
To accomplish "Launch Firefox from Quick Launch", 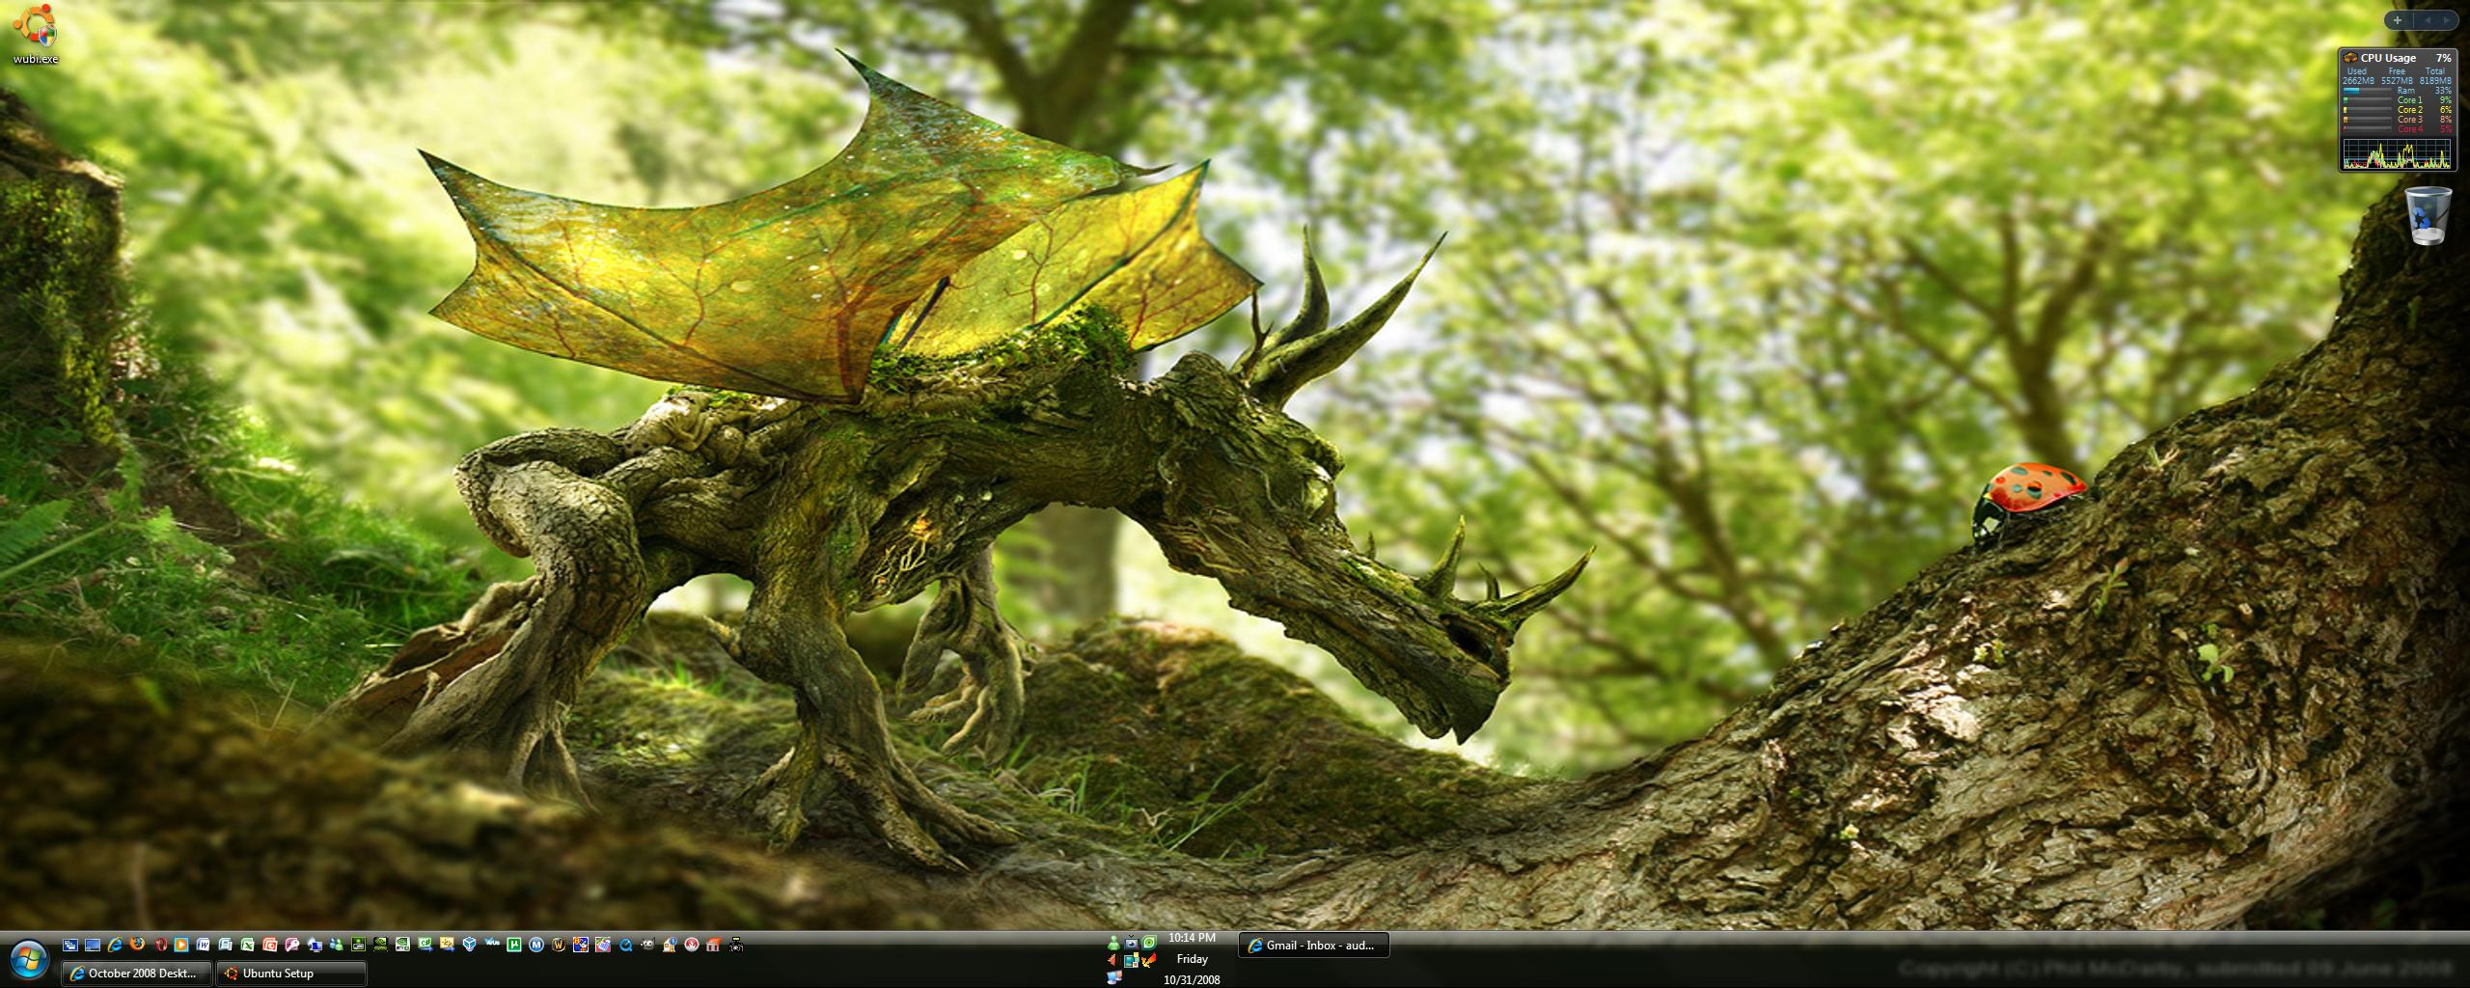I will (137, 945).
